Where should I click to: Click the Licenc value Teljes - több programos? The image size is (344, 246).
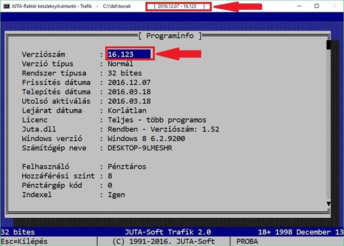(157, 120)
